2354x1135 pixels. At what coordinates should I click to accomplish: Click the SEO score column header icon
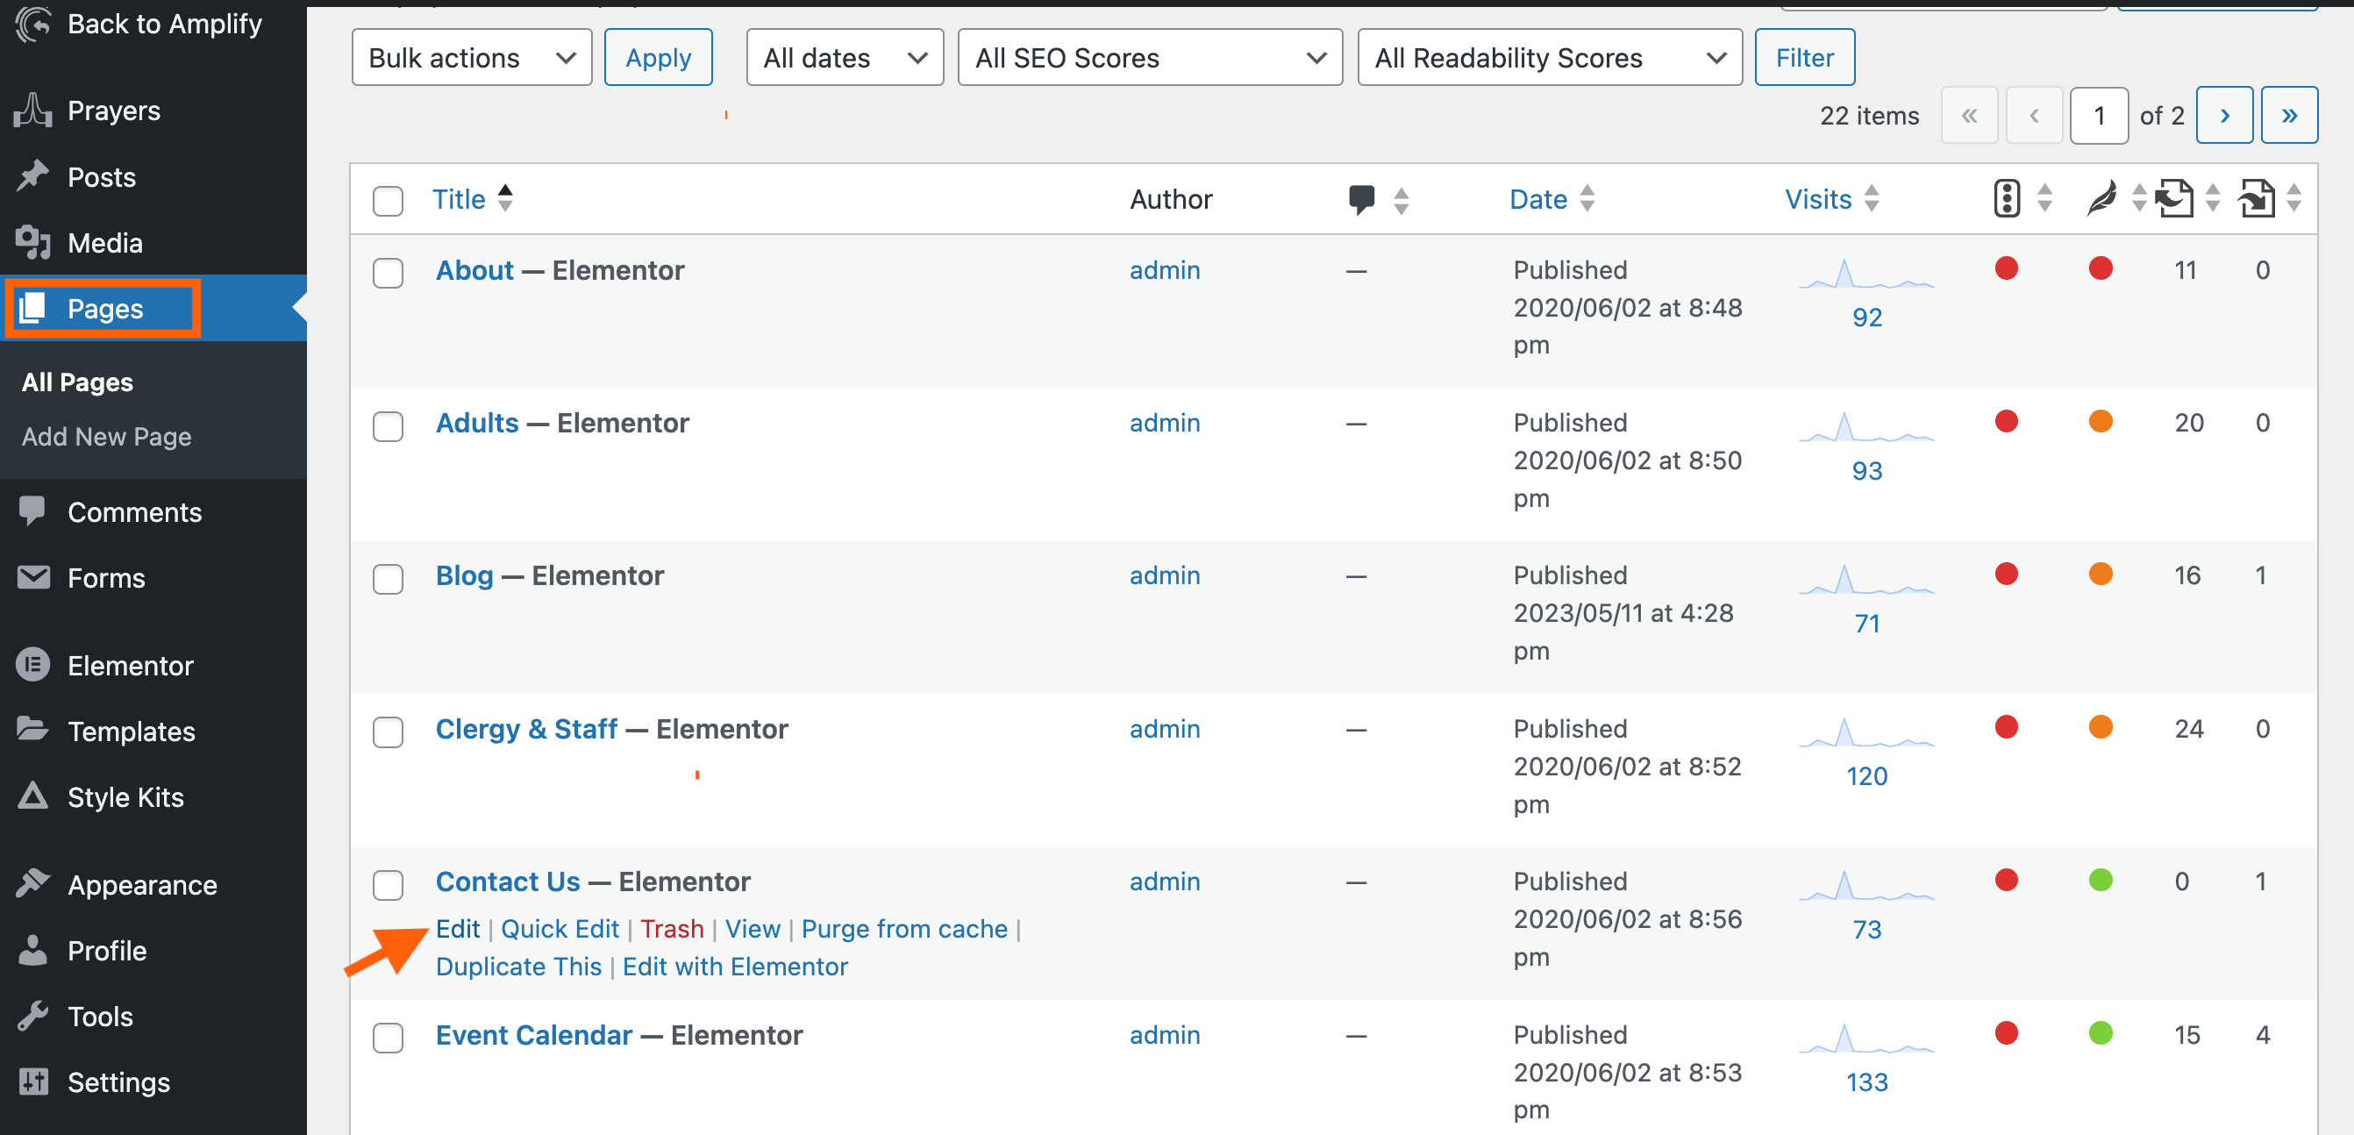click(2006, 198)
